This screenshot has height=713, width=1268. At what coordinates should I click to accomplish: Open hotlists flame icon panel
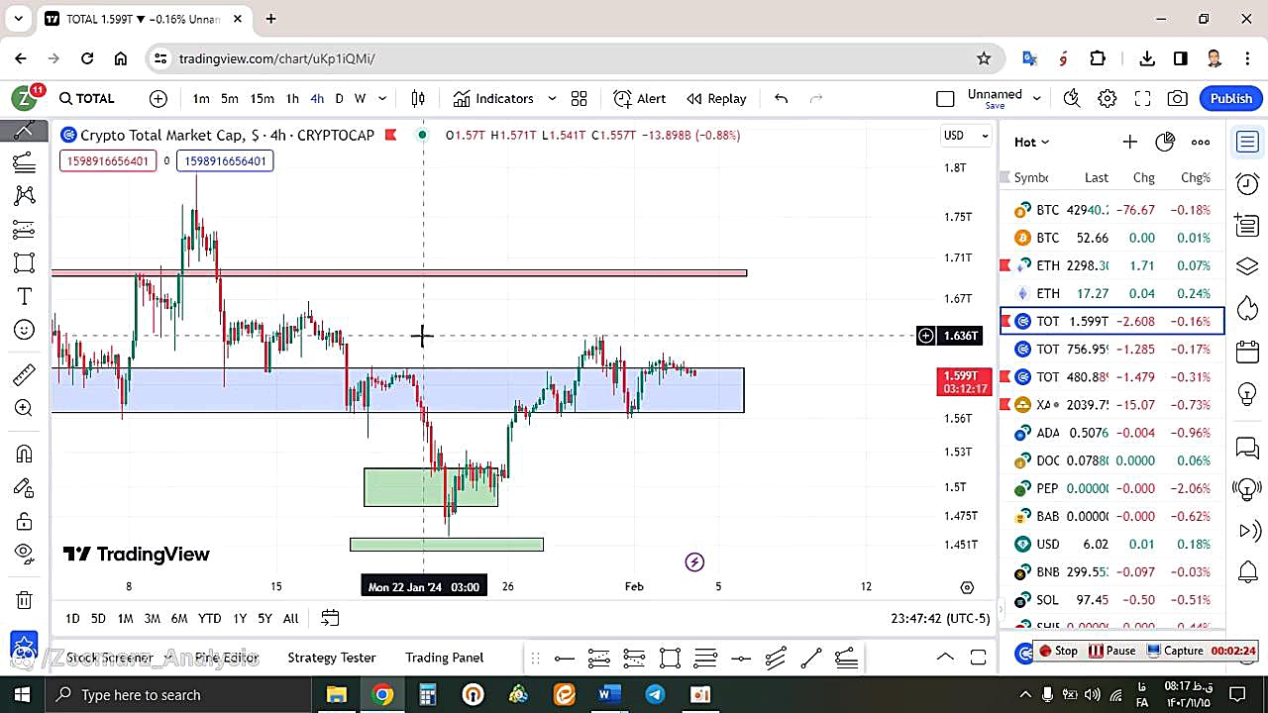pyautogui.click(x=1247, y=309)
